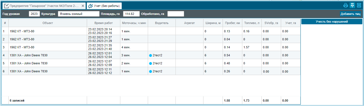Screen dimensions: 364x106
Task: Select the Учет (Без работы) tab
Action: [104, 6]
